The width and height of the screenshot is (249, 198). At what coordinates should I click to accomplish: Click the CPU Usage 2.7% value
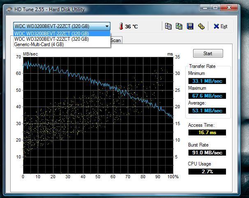pos(207,172)
